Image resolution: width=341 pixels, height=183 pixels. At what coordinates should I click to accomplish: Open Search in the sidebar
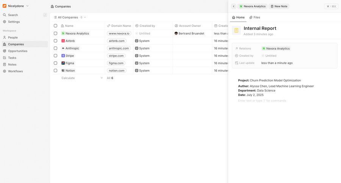pyautogui.click(x=25, y=15)
